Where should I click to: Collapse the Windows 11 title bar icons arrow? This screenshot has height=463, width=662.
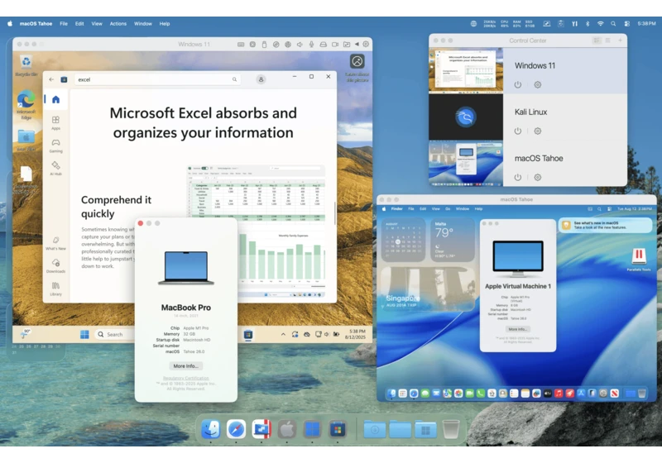357,44
